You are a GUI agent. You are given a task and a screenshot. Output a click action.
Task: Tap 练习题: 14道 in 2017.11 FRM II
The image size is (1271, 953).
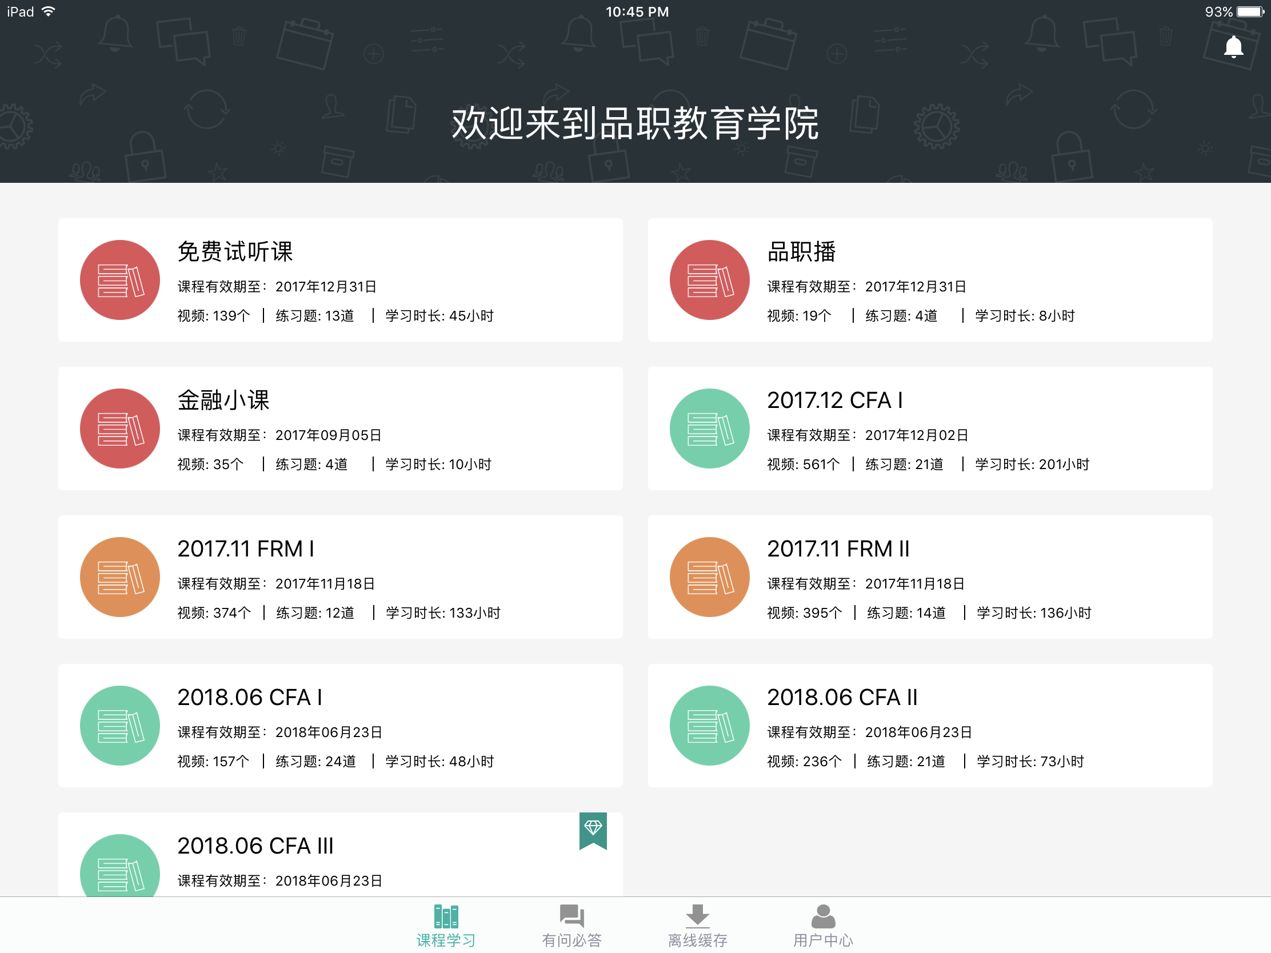tap(906, 612)
